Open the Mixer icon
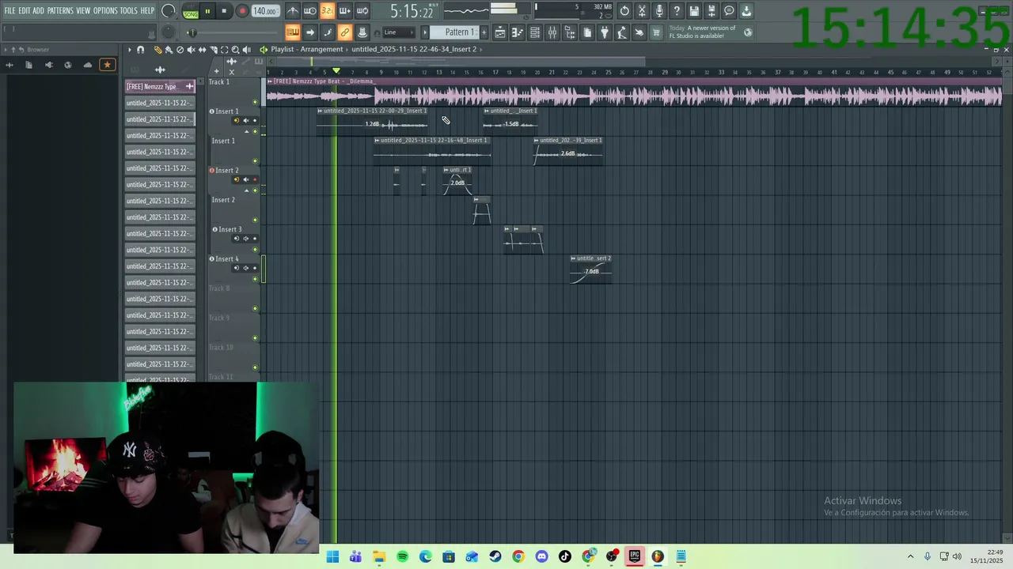Viewport: 1013px width, 569px height. coord(552,32)
